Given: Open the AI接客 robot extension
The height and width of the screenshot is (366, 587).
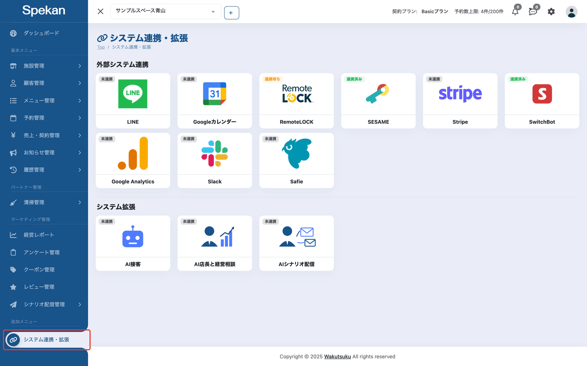Looking at the screenshot, I should [x=133, y=243].
